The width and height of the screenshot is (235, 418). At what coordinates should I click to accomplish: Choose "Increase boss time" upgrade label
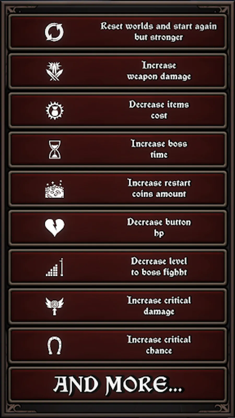click(x=159, y=149)
